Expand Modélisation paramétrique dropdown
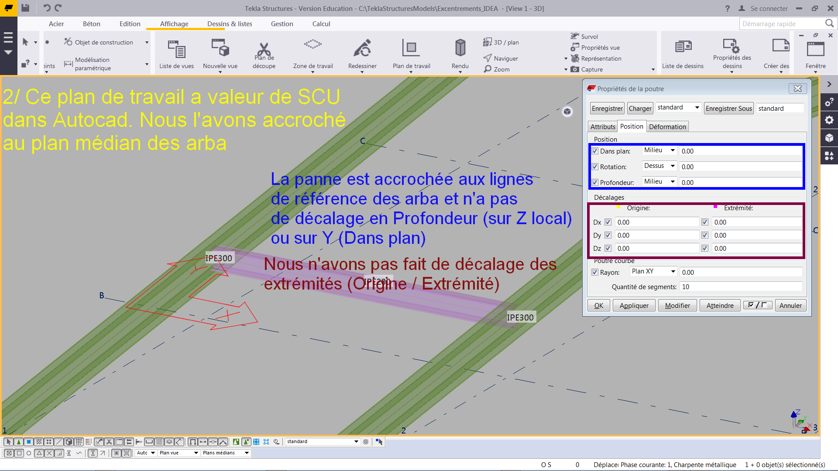The width and height of the screenshot is (838, 471). (x=147, y=64)
